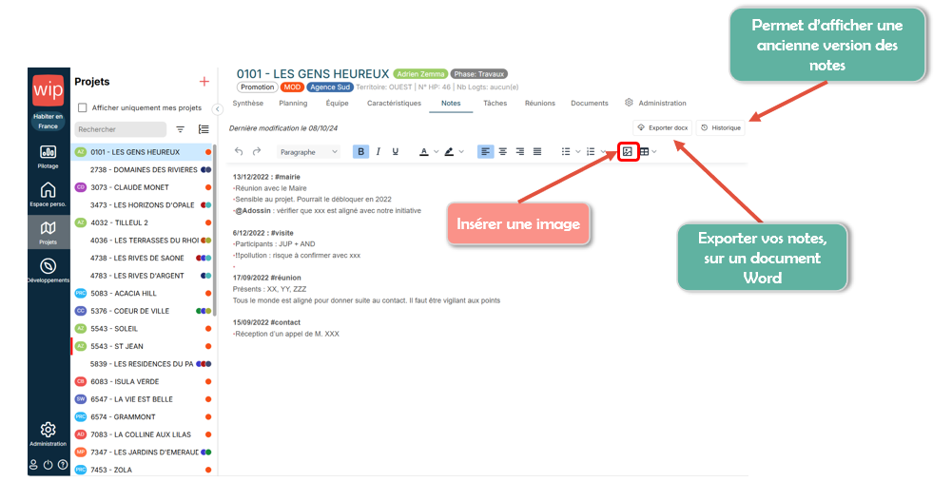Apply highlight marker color
This screenshot has height=482, width=952.
449,152
